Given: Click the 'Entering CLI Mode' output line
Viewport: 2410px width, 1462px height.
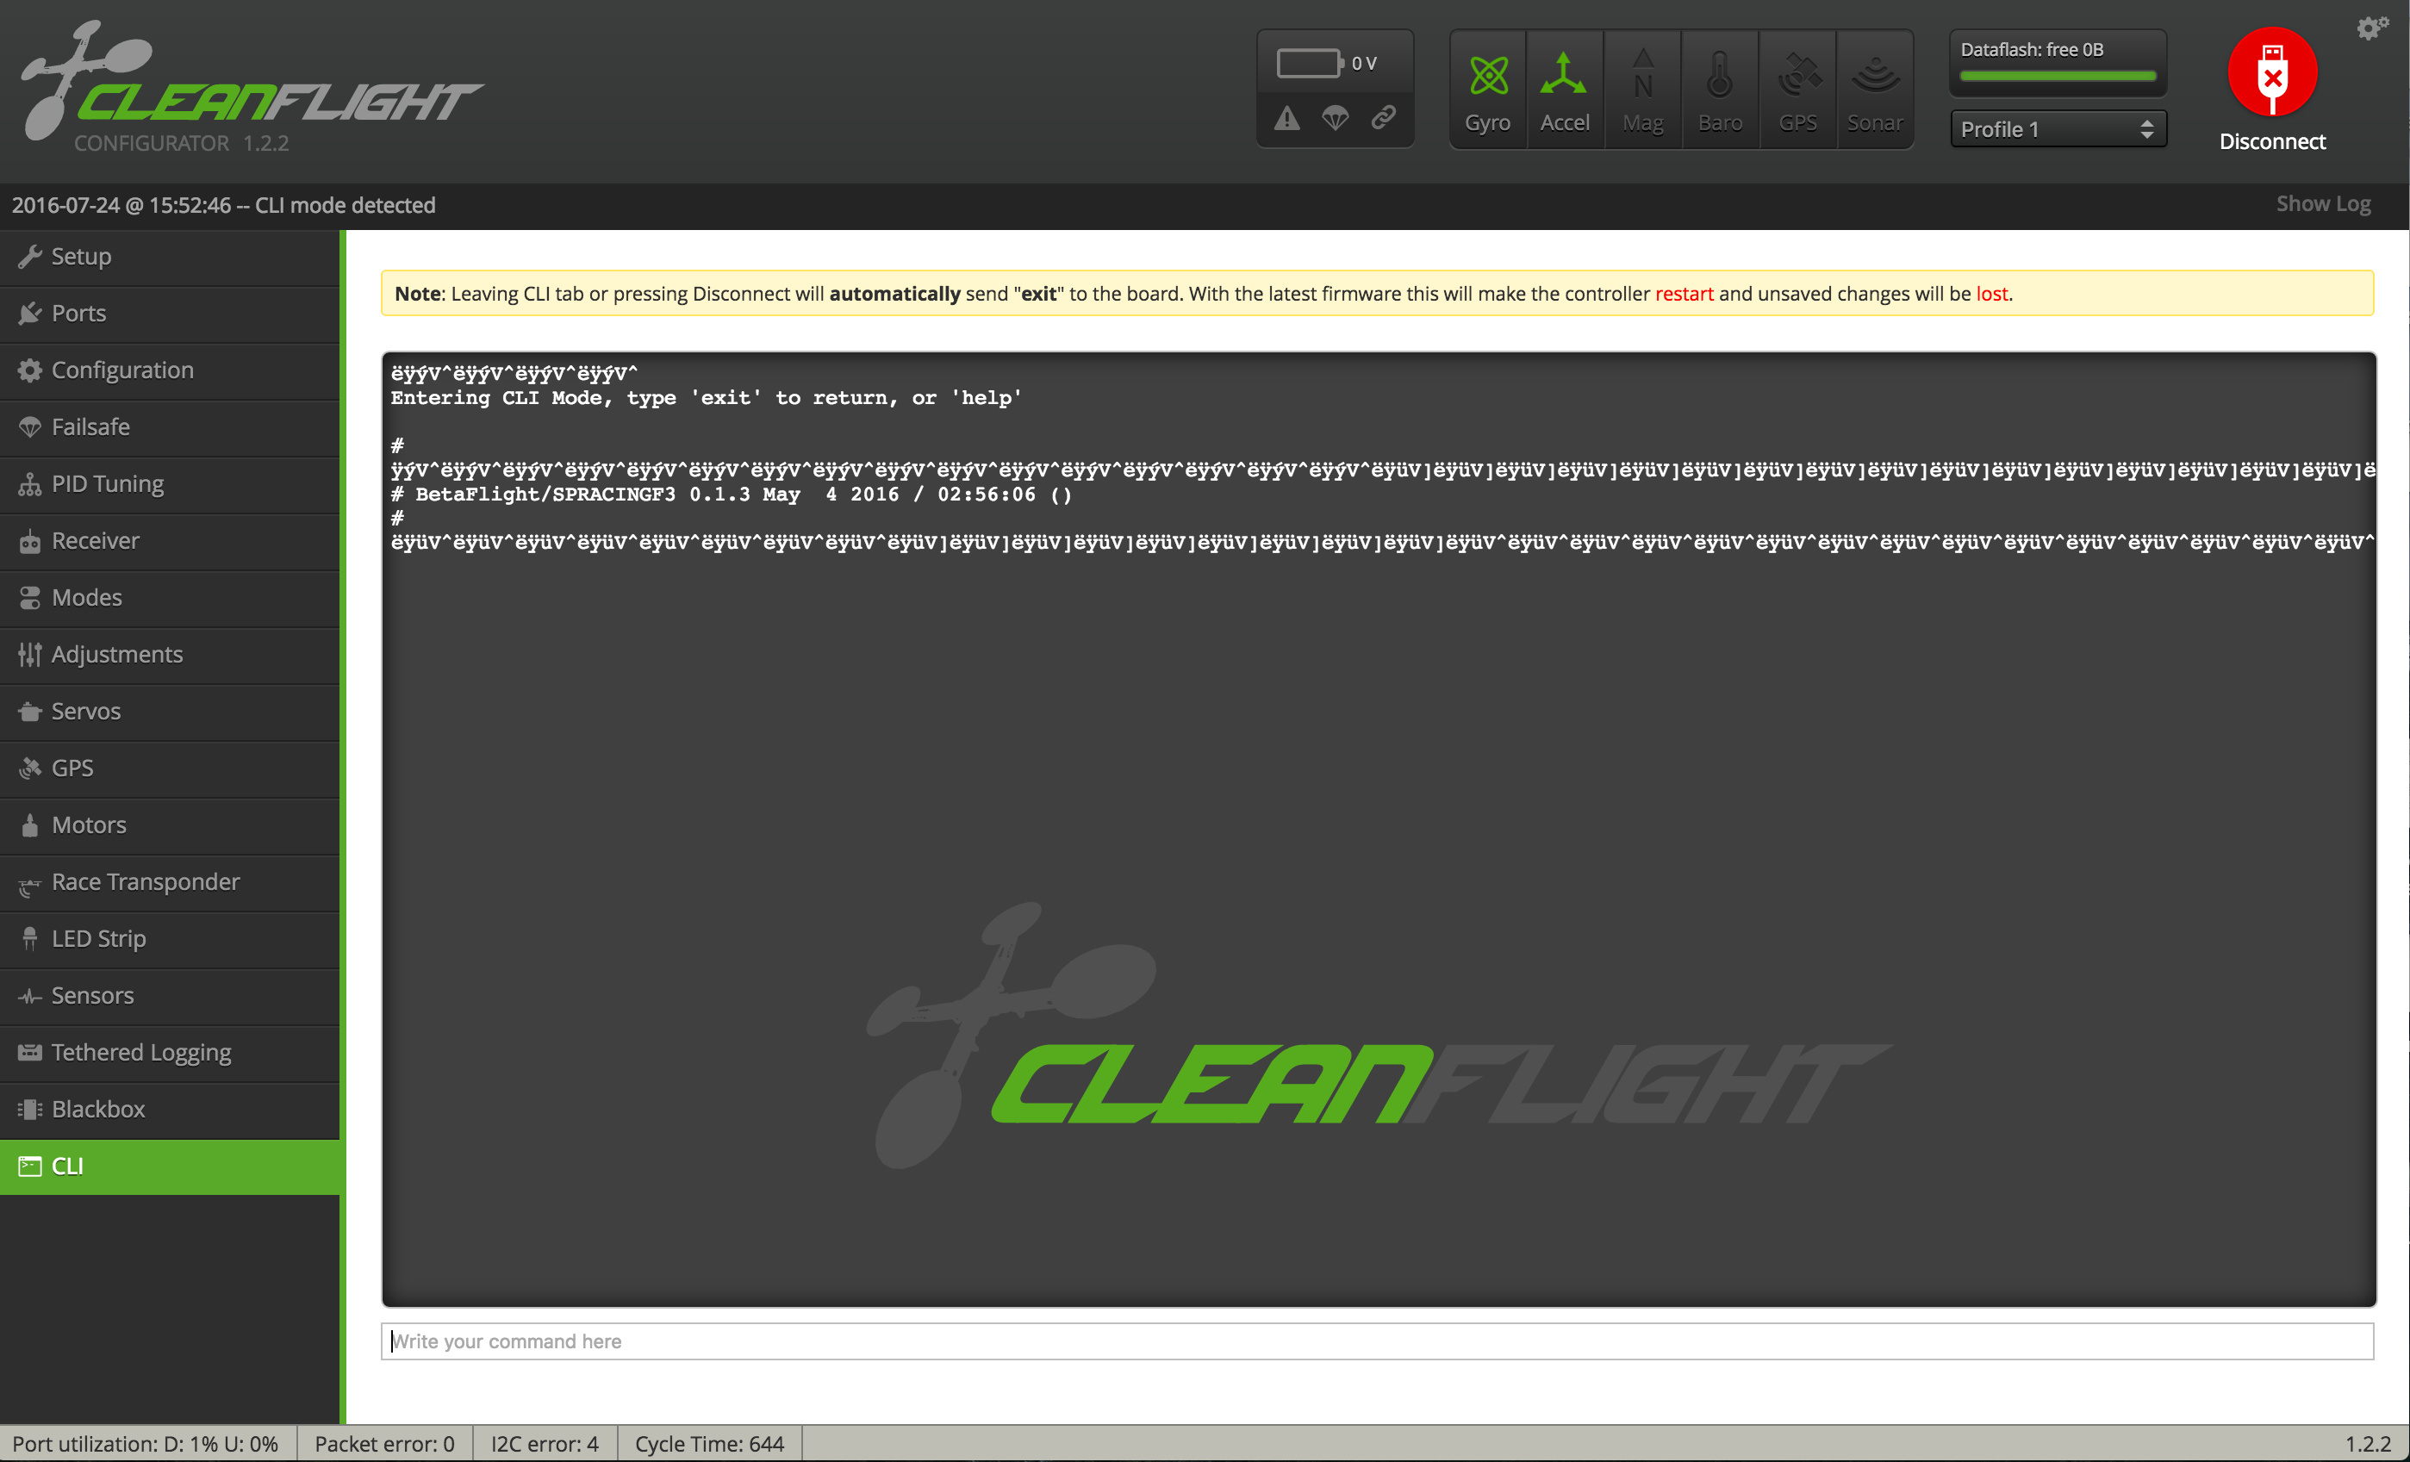Looking at the screenshot, I should pyautogui.click(x=707, y=397).
